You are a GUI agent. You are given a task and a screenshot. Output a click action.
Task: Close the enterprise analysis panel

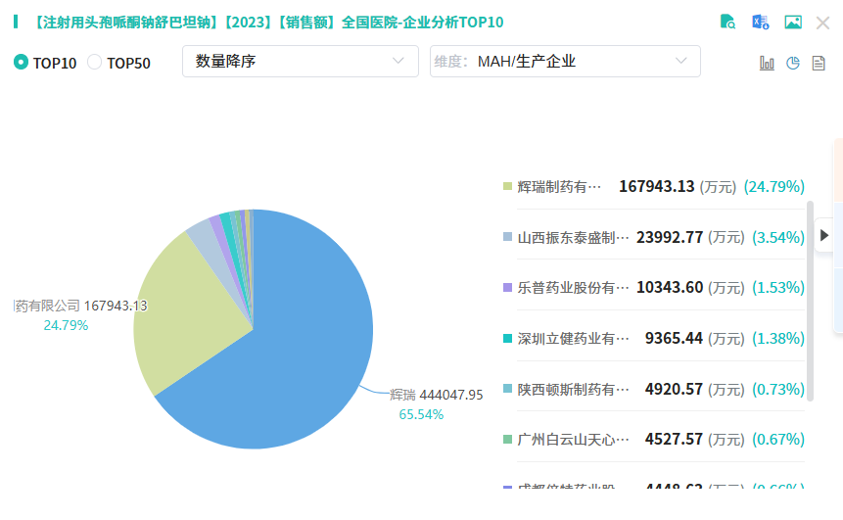tap(822, 23)
